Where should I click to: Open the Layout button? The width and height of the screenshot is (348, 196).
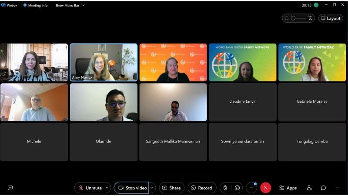click(x=331, y=18)
